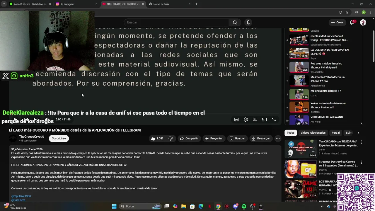Switch to the Nueva pestaña tab

pyautogui.click(x=169, y=4)
